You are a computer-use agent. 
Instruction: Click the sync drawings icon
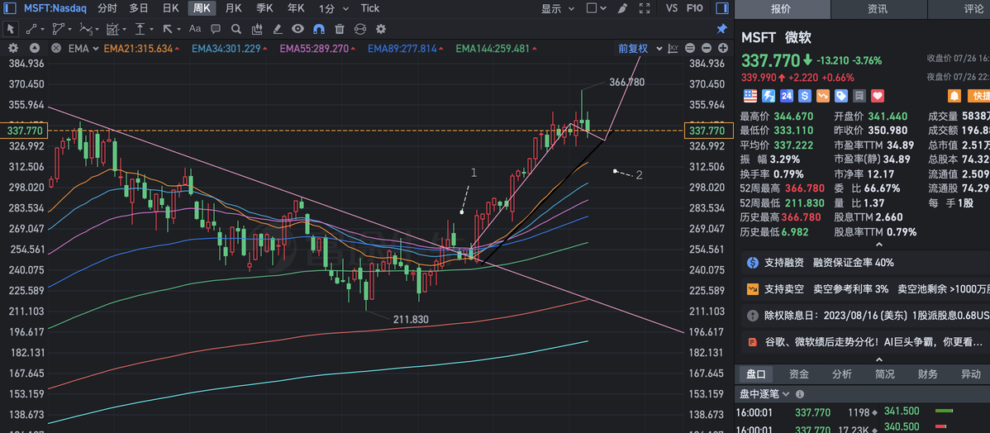359,29
